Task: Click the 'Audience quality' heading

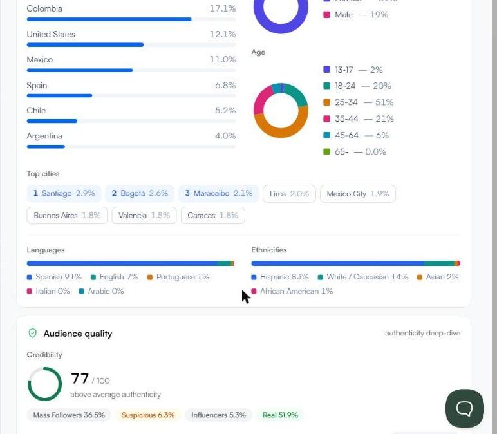Action: click(78, 334)
